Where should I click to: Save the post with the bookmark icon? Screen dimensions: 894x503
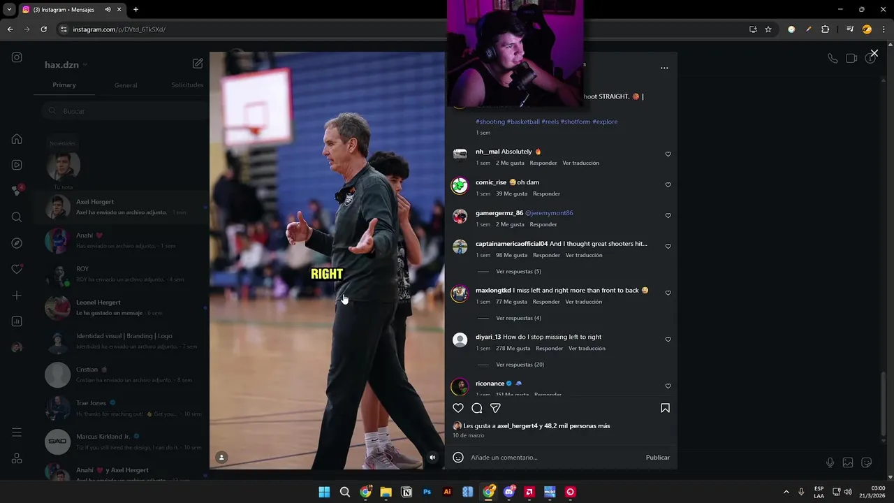tap(665, 408)
